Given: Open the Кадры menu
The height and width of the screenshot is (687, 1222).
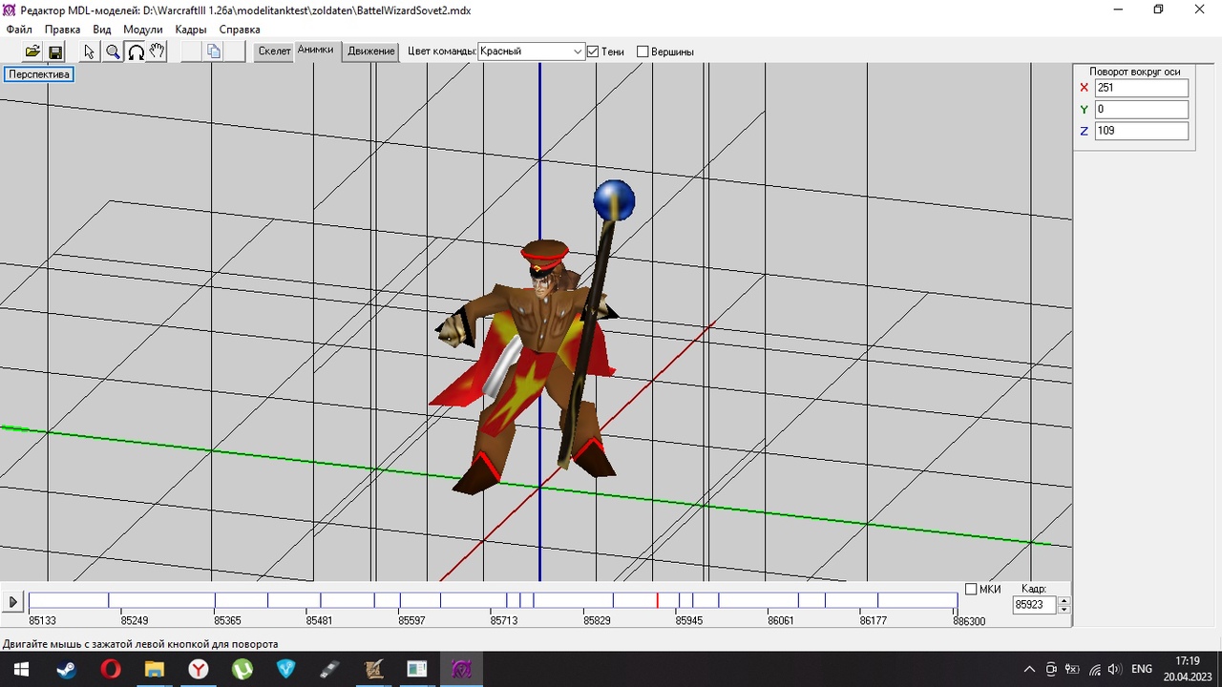Looking at the screenshot, I should 191,30.
